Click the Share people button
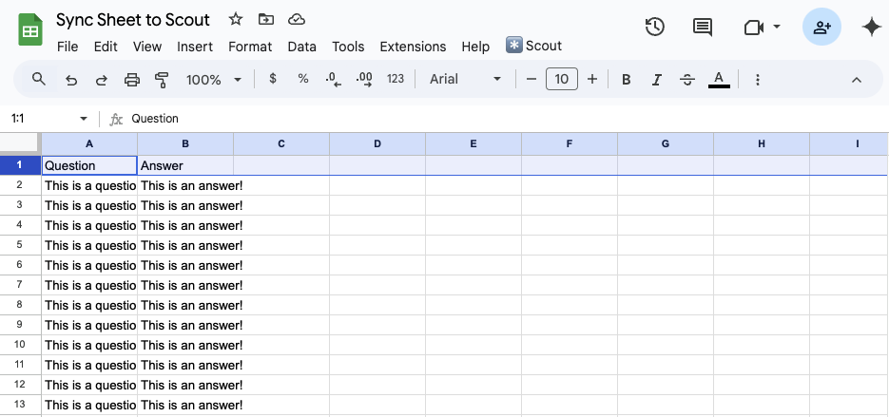 click(x=821, y=28)
